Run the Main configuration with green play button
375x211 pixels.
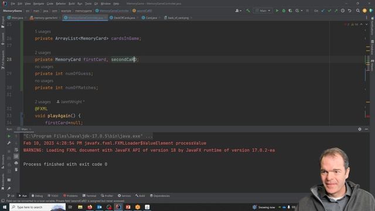(277, 11)
